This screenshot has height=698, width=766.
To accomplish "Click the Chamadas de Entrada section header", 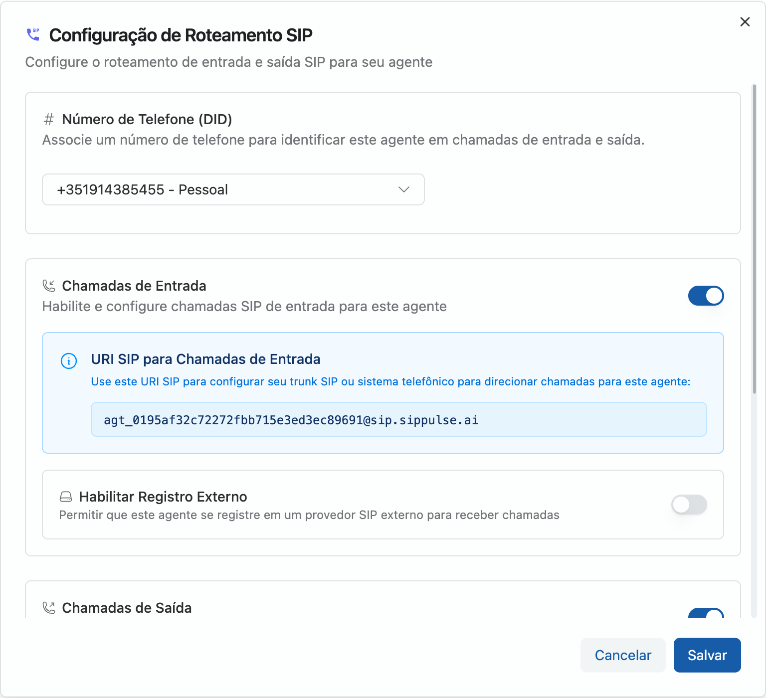I will (x=134, y=285).
